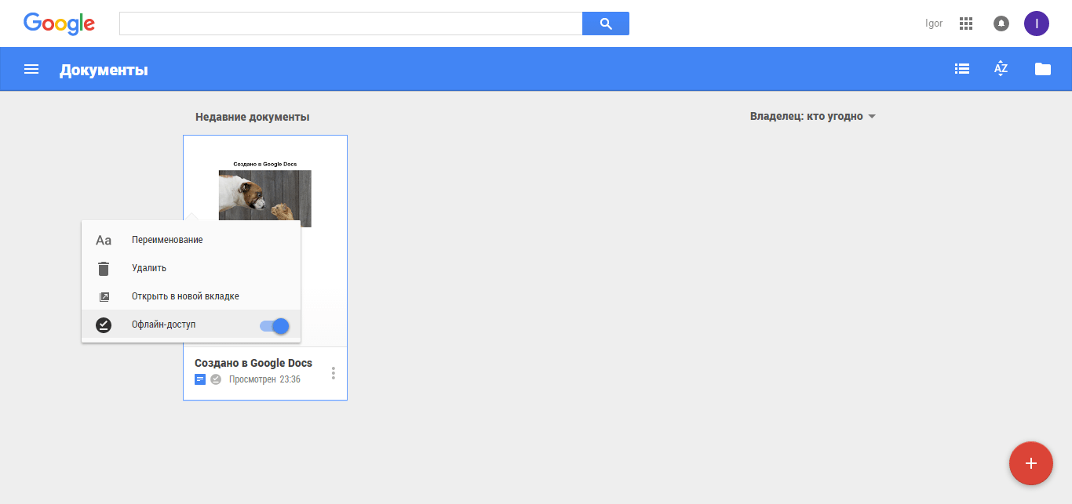View Google notifications bell
Viewport: 1072px width, 504px height.
tap(1001, 24)
